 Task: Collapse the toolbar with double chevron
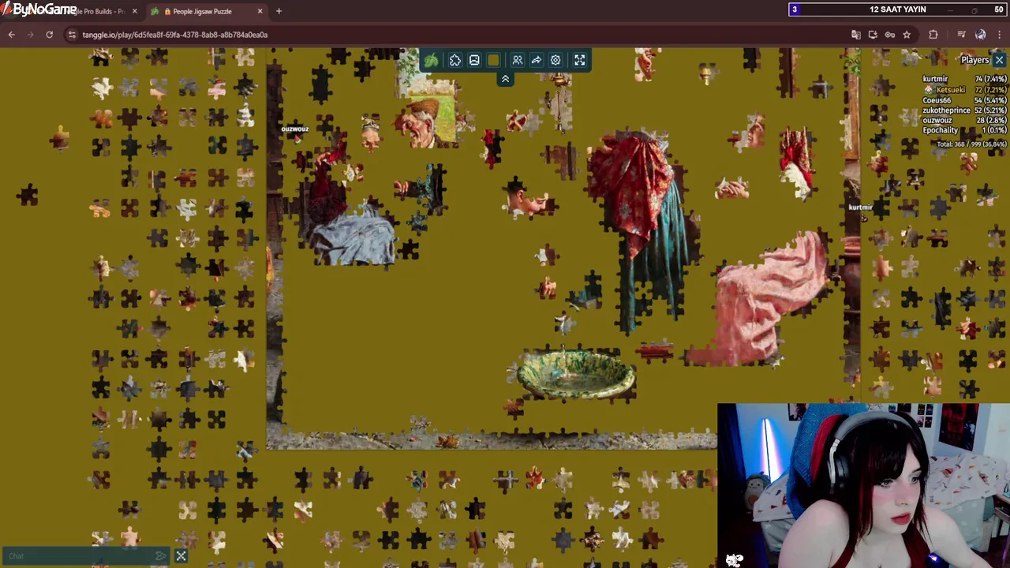point(505,79)
